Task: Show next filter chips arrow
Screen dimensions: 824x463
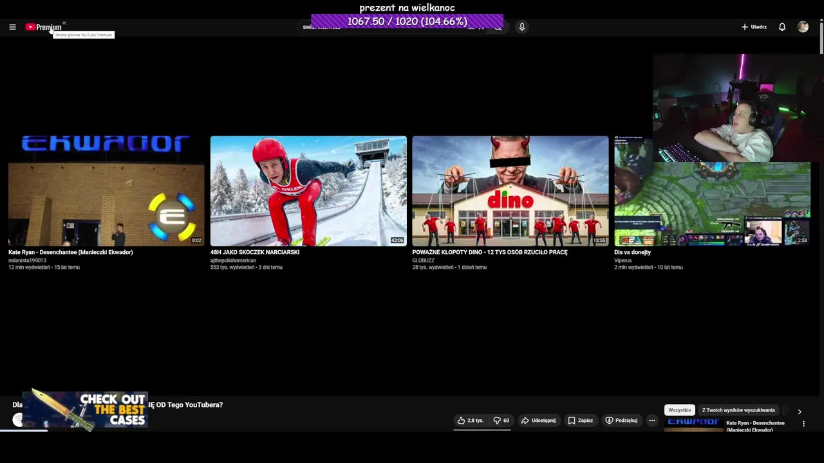Action: tap(800, 412)
